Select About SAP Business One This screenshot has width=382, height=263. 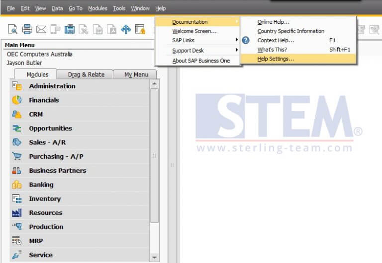click(x=197, y=61)
